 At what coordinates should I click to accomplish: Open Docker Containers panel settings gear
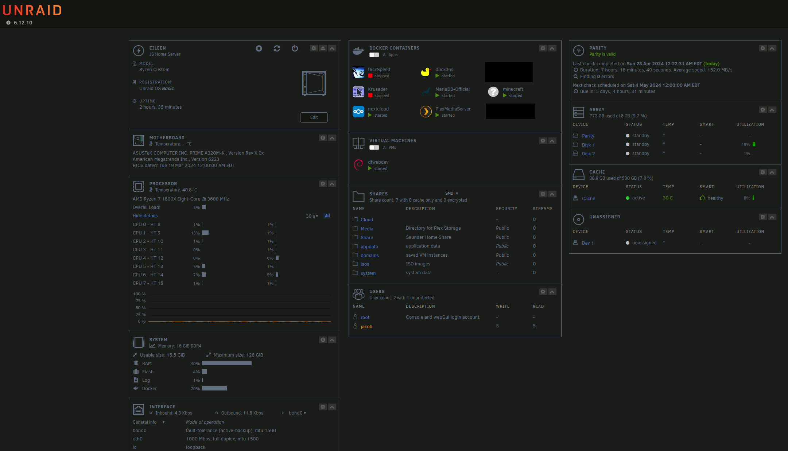click(x=543, y=48)
